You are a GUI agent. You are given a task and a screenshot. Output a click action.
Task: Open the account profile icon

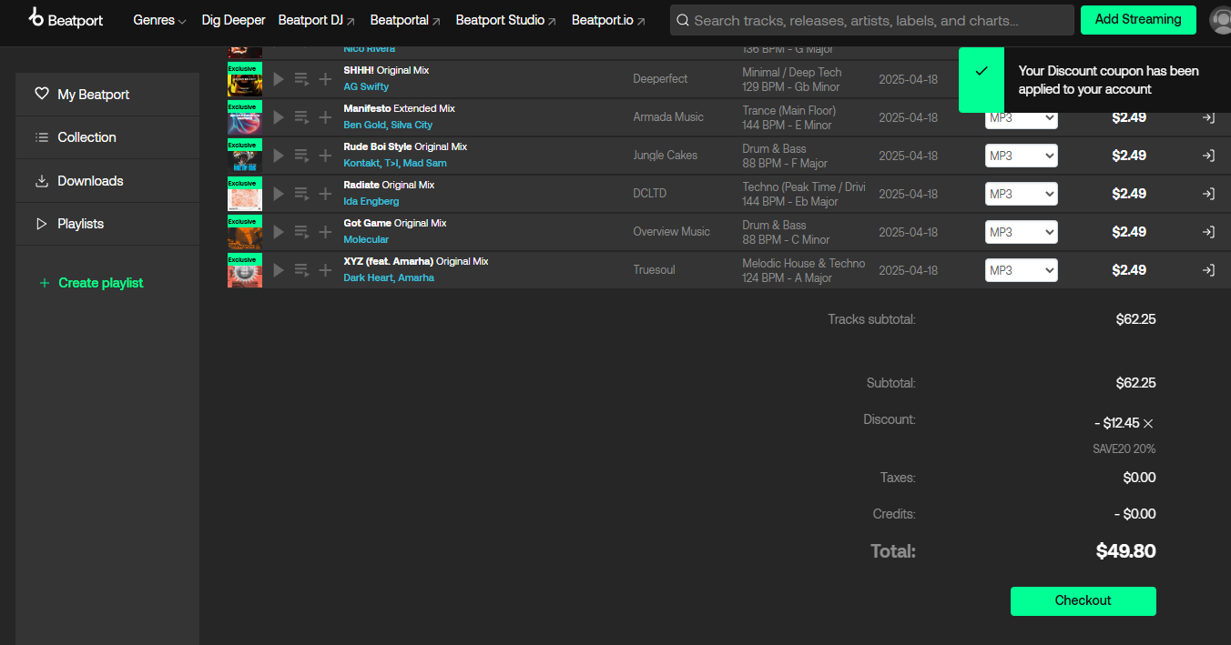(x=1220, y=20)
